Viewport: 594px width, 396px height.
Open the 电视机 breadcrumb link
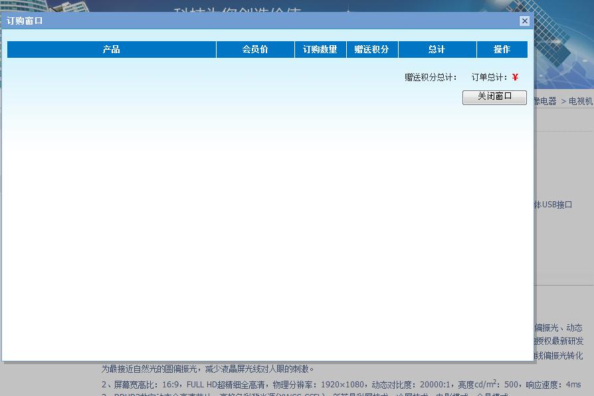(x=581, y=102)
